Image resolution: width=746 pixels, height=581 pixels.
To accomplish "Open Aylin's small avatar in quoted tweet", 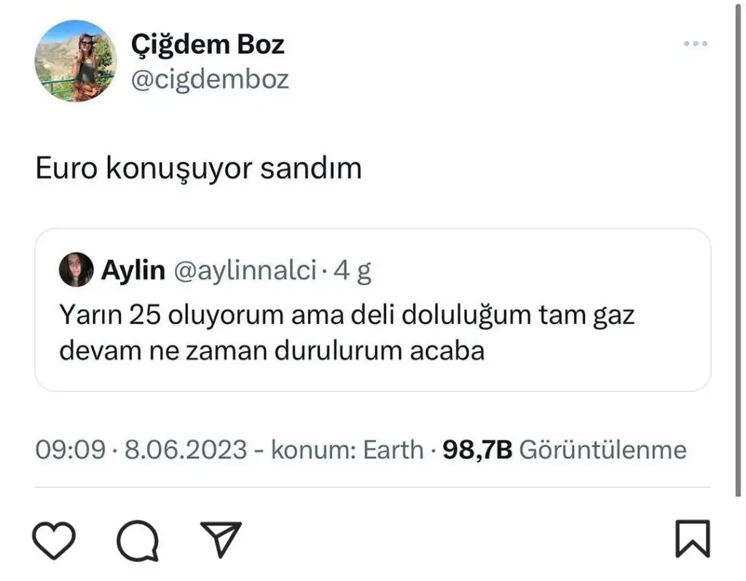I will click(x=76, y=269).
